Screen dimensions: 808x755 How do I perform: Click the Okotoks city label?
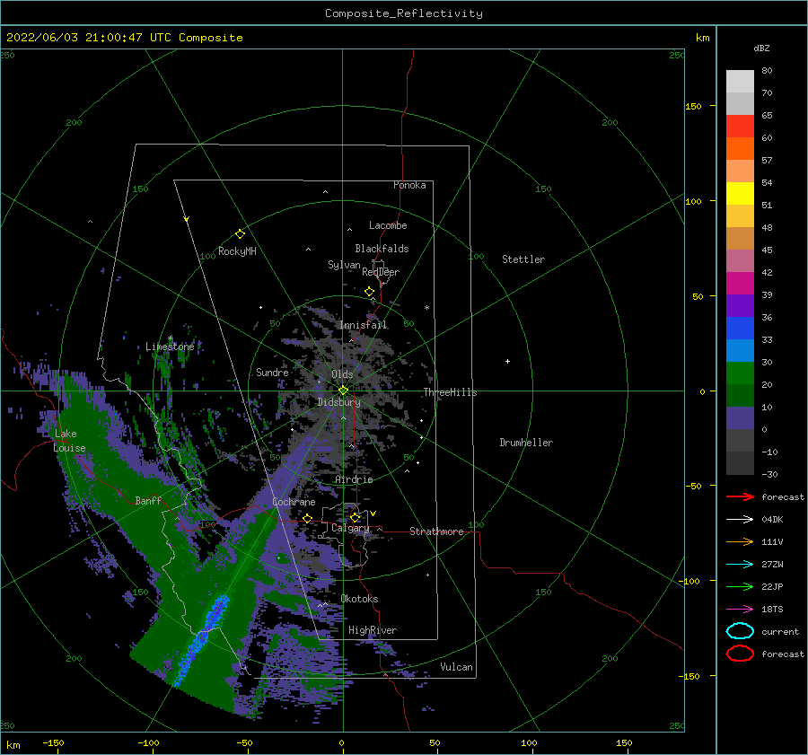(x=359, y=599)
